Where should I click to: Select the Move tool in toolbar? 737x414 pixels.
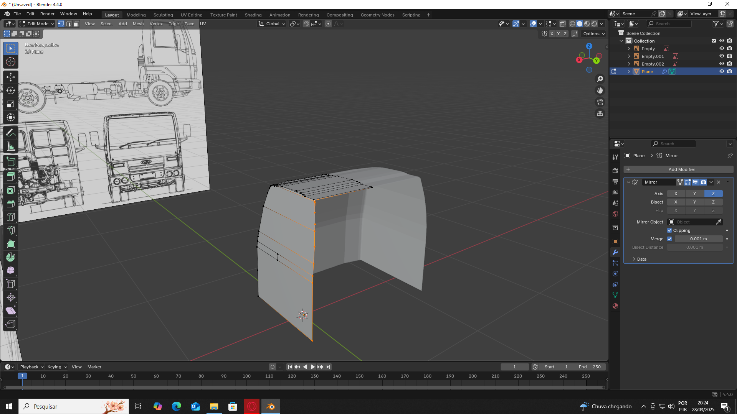[x=10, y=77]
